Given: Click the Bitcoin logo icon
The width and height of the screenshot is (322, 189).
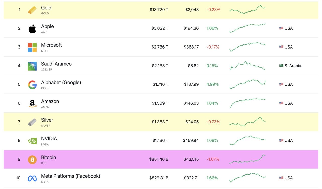Looking at the screenshot, I should pyautogui.click(x=32, y=160).
